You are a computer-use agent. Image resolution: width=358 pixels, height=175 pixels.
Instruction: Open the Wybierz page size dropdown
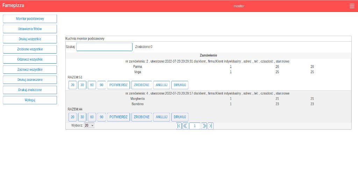[x=89, y=125]
